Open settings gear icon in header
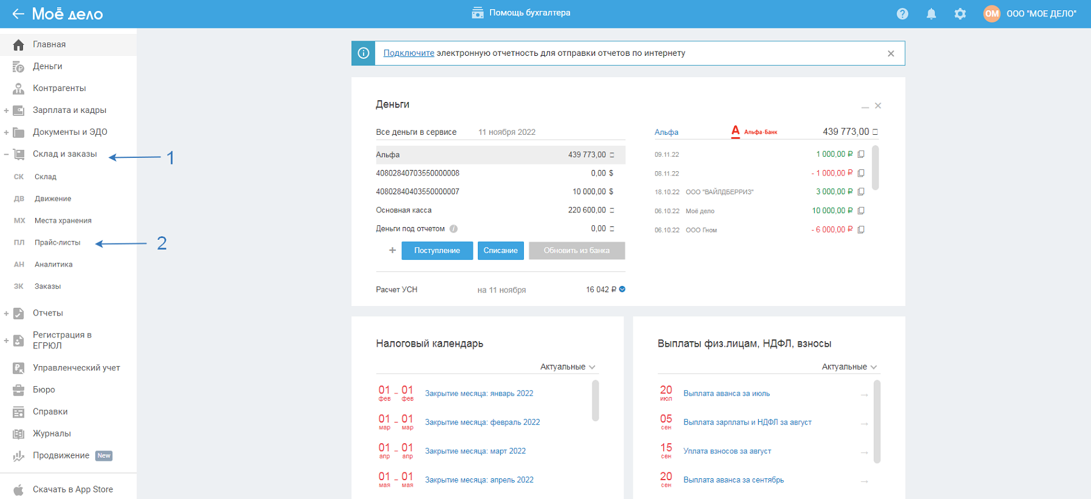 click(960, 13)
